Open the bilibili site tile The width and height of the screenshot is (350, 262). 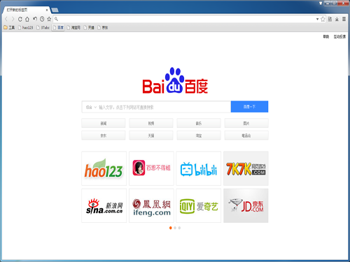[x=199, y=168]
